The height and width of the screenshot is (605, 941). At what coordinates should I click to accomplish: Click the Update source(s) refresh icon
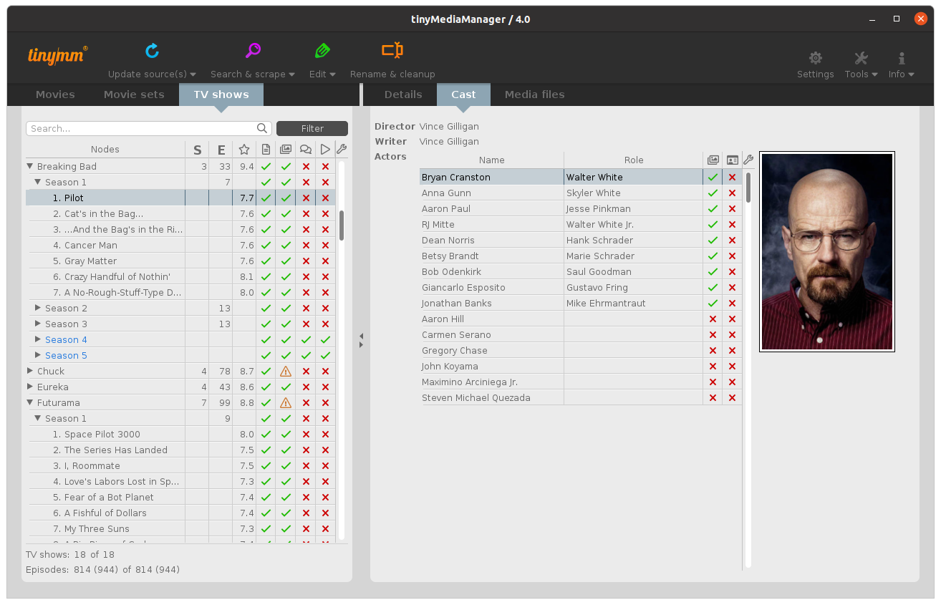coord(152,51)
